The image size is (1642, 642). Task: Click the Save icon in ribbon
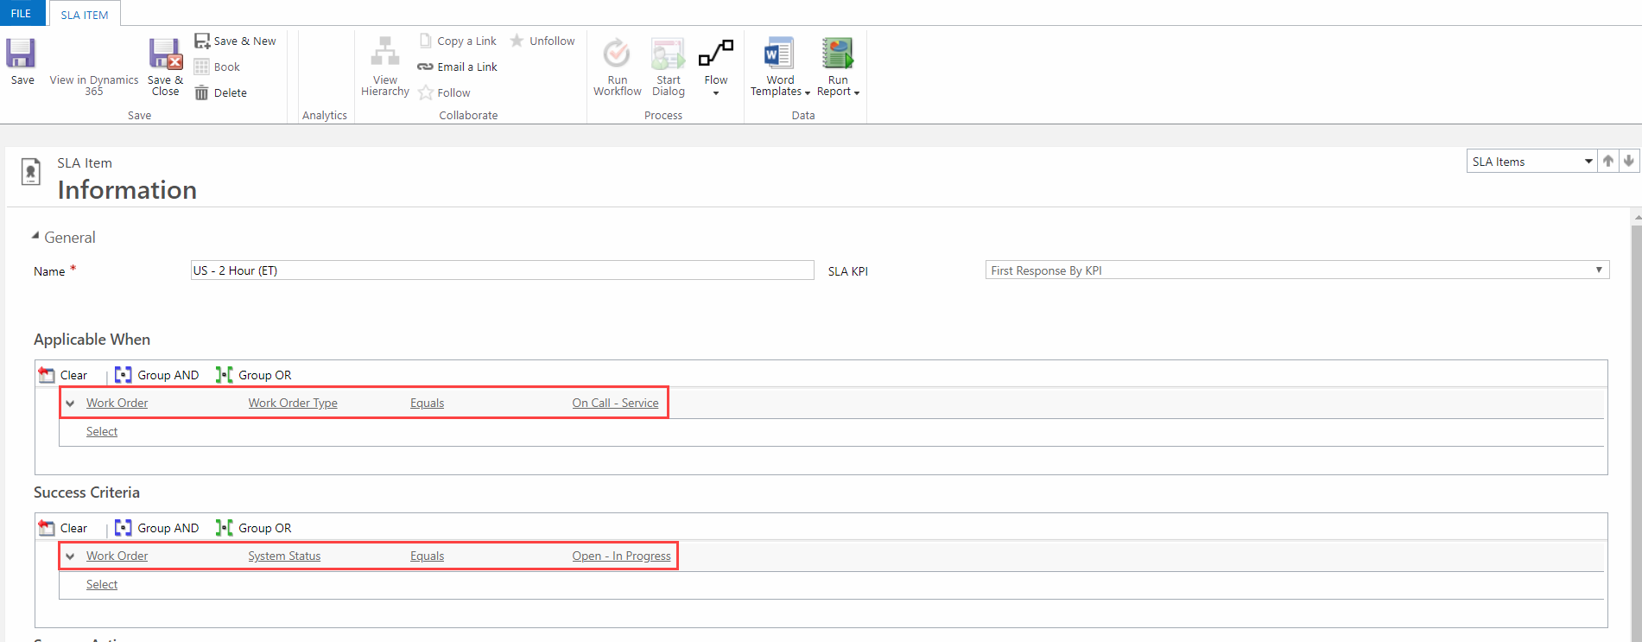22,54
